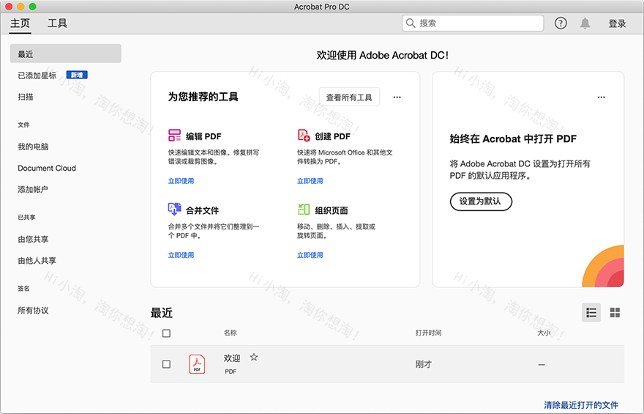
Task: Click the 合并文件 title text
Action: pos(203,210)
